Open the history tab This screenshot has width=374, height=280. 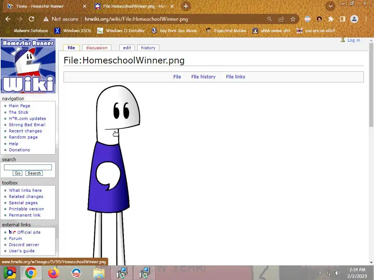pyautogui.click(x=148, y=48)
